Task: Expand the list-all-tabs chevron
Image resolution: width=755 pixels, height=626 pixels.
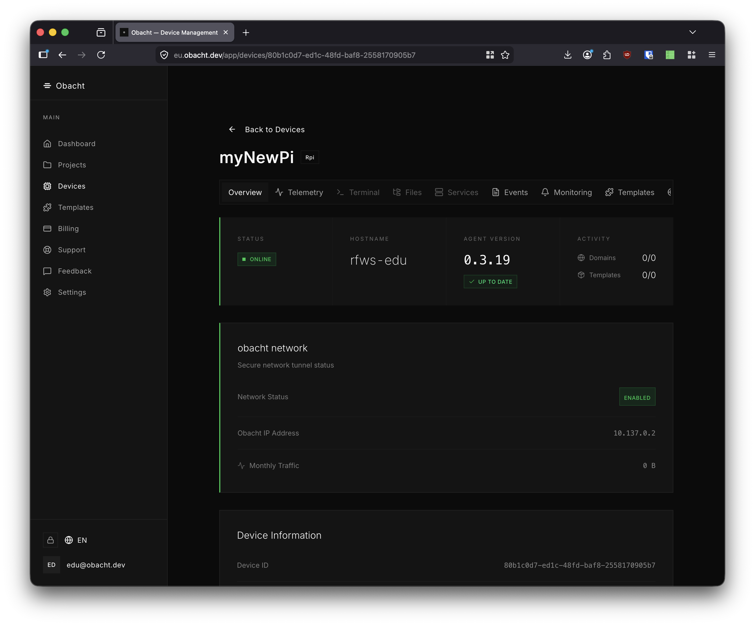Action: click(692, 32)
